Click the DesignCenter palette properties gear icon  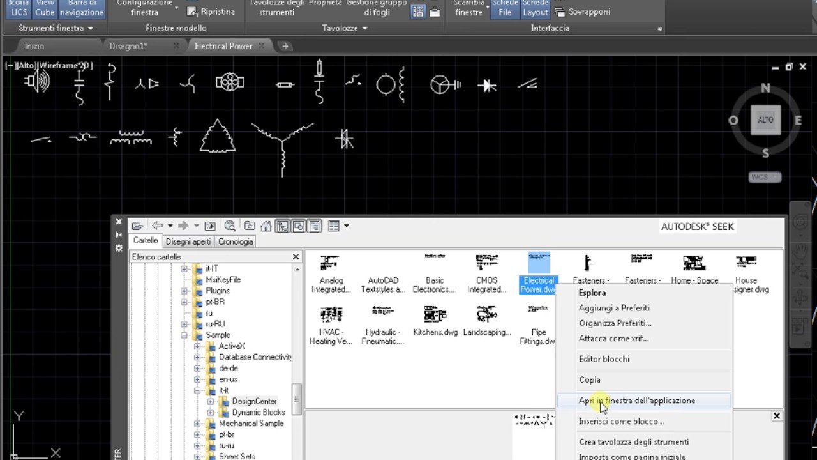pyautogui.click(x=119, y=248)
